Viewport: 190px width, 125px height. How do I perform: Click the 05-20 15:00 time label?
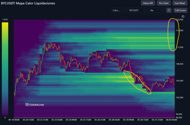[28, 120]
